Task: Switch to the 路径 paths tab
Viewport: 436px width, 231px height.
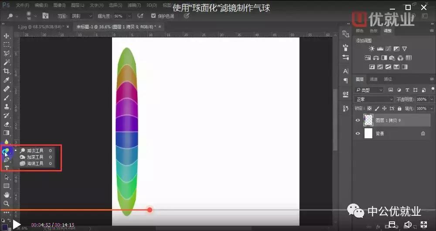Action: click(388, 79)
